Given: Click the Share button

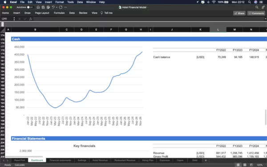Looking at the screenshot, I should [239, 13].
